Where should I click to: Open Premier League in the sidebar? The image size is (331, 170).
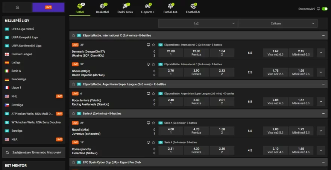click(22, 54)
